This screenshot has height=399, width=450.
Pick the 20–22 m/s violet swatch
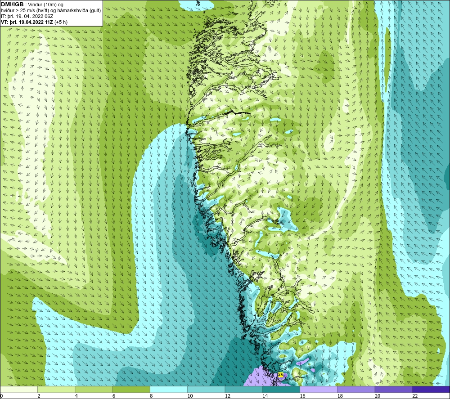tap(393, 389)
